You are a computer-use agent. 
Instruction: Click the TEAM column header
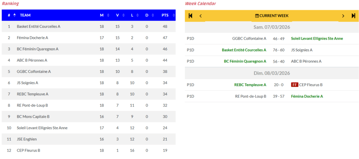click(x=25, y=15)
